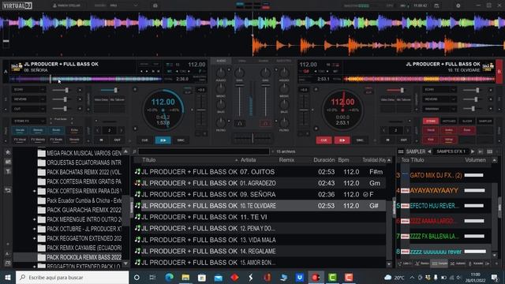Click the left deck pitch fader

(201, 110)
